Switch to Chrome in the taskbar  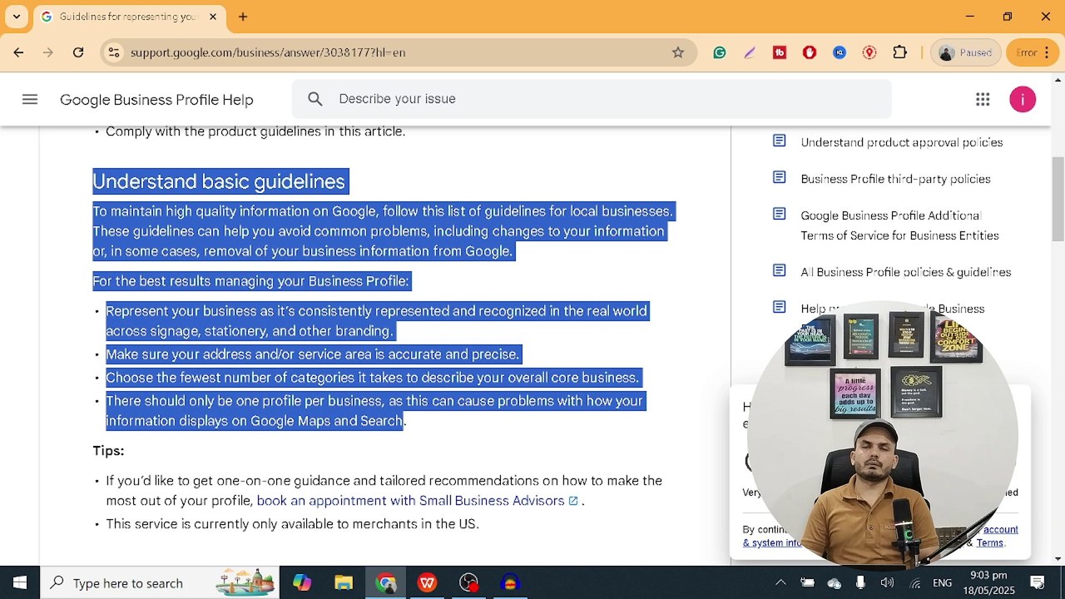(385, 582)
